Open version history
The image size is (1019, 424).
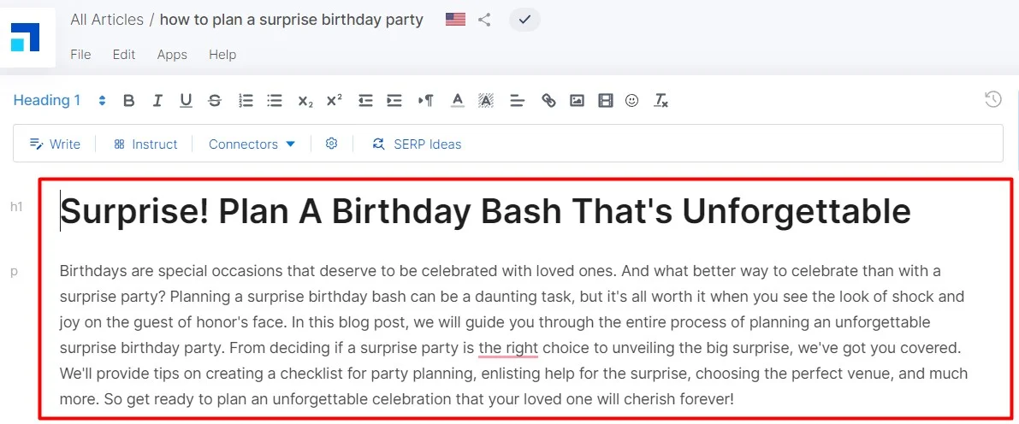point(992,100)
